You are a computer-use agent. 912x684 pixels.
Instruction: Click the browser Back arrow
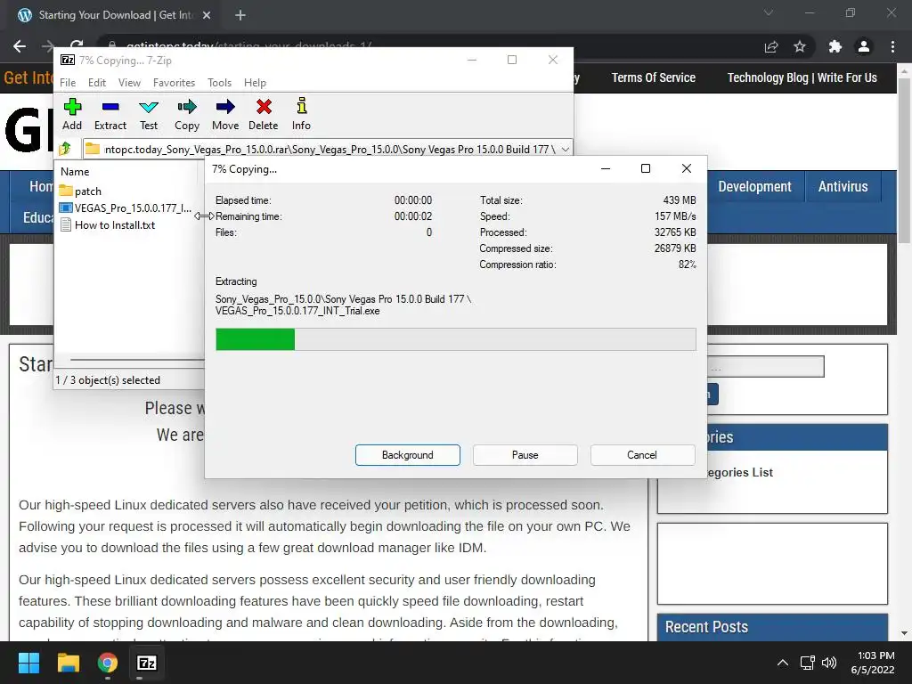click(20, 46)
